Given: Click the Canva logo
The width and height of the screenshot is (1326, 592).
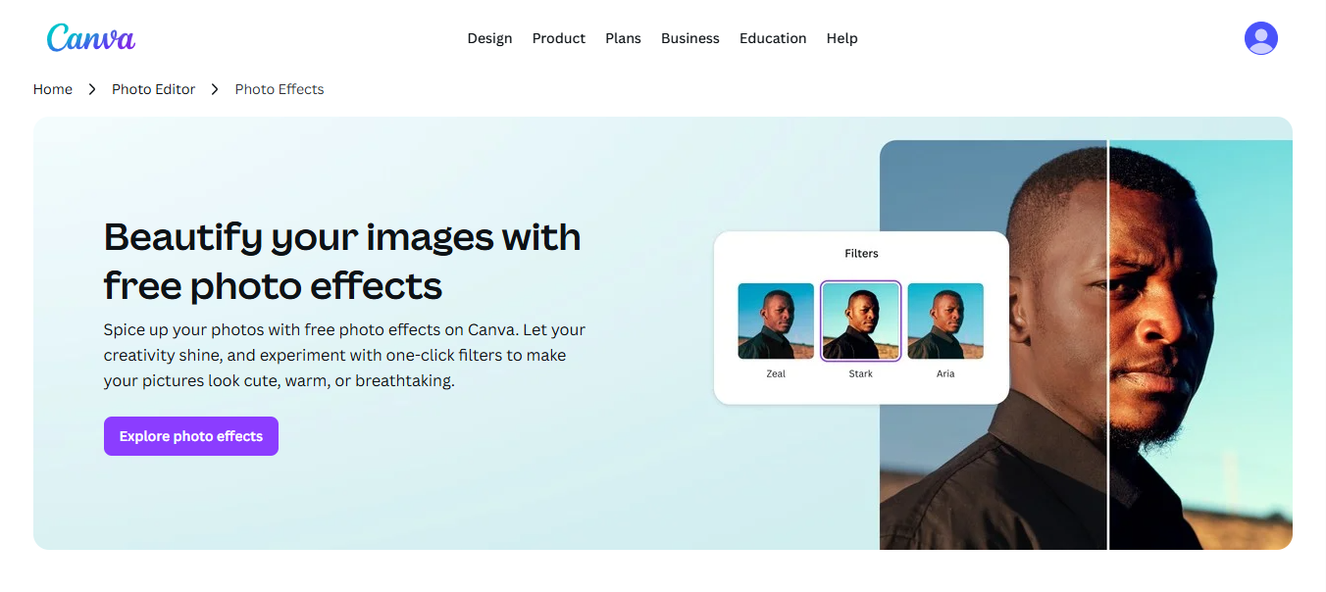Looking at the screenshot, I should tap(90, 37).
